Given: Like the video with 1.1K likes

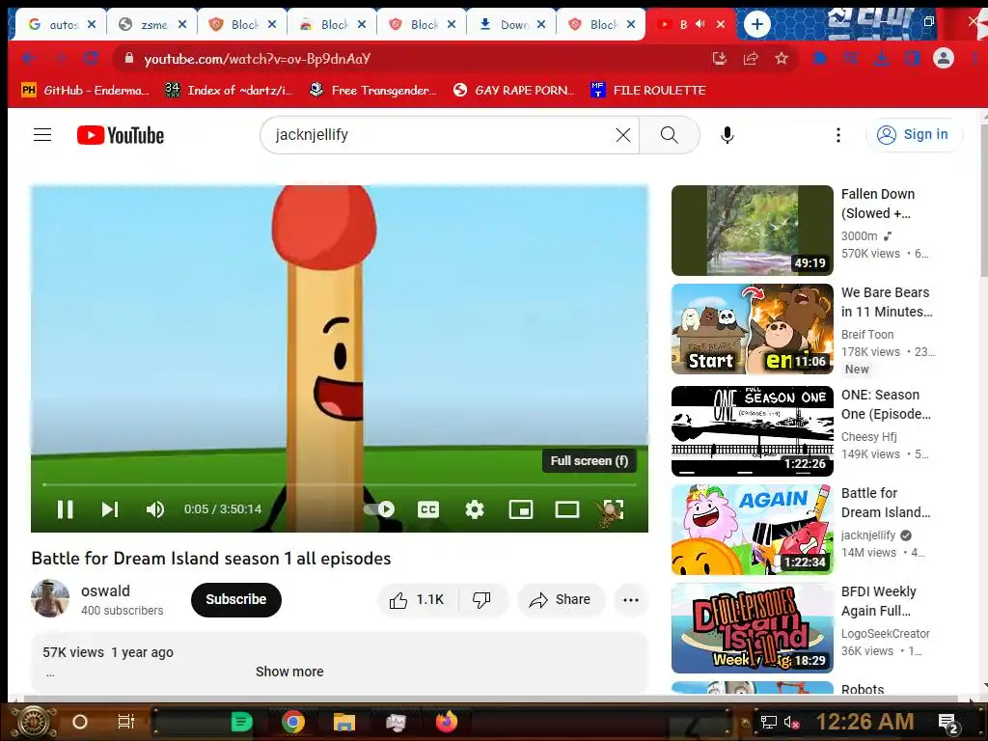Looking at the screenshot, I should (417, 600).
